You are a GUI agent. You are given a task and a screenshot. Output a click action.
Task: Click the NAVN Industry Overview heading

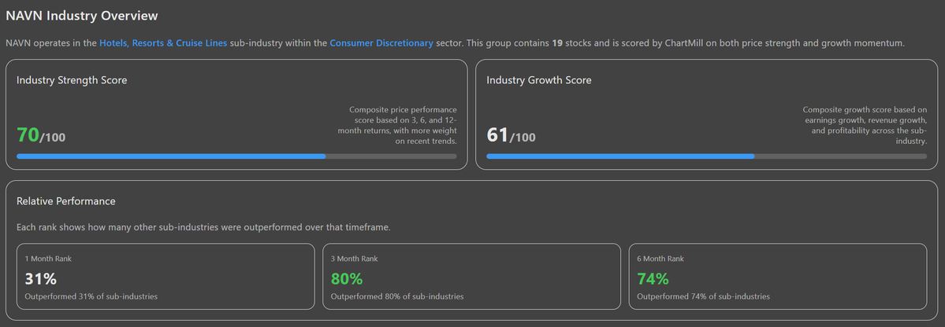click(x=82, y=17)
